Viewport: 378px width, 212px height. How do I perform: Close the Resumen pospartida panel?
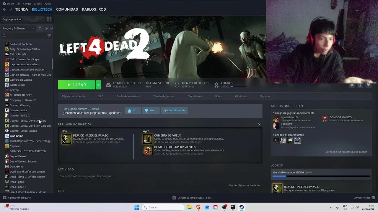coord(259,125)
